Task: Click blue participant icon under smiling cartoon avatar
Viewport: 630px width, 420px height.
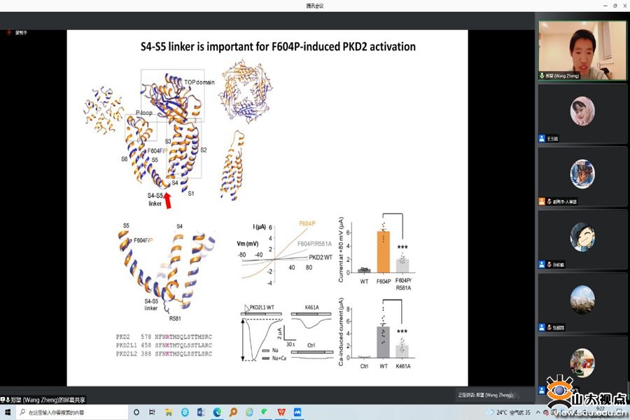Action: [542, 265]
